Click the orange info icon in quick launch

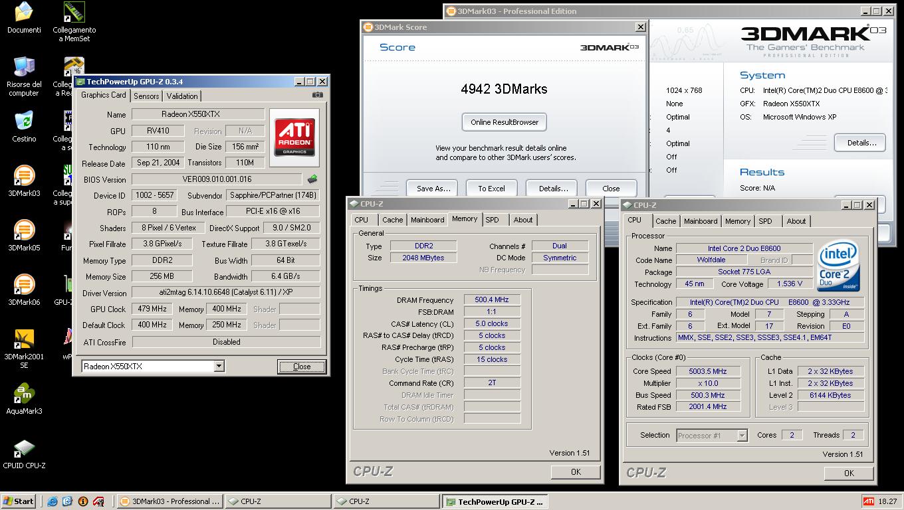(x=83, y=501)
